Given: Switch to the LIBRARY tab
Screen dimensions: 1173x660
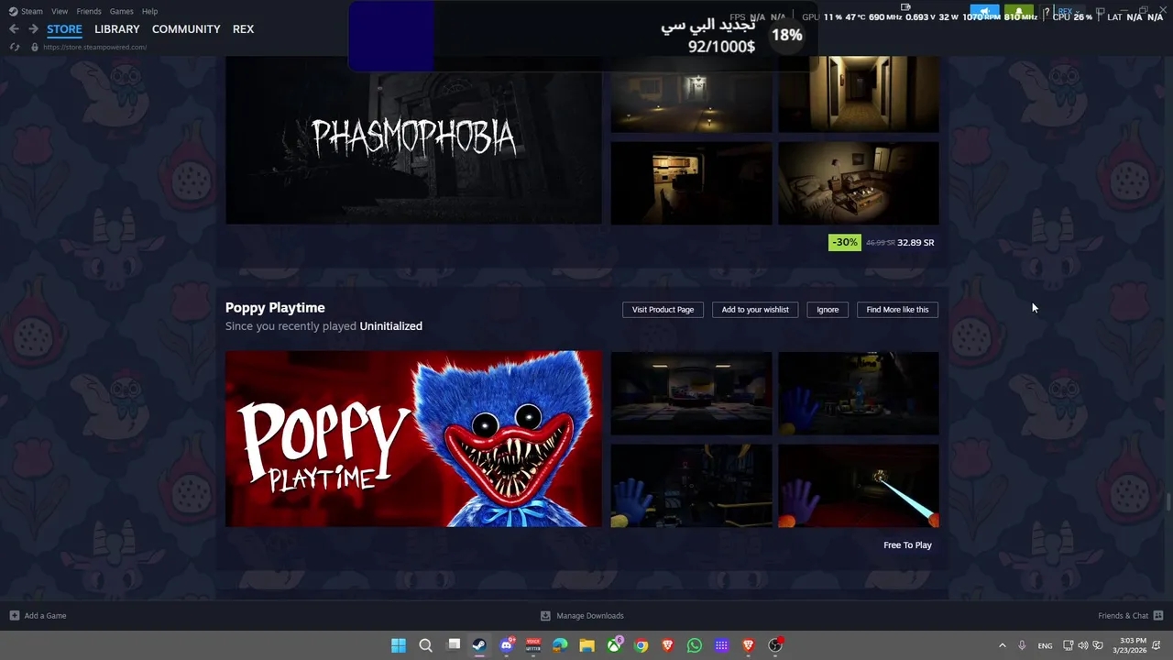Looking at the screenshot, I should point(117,29).
